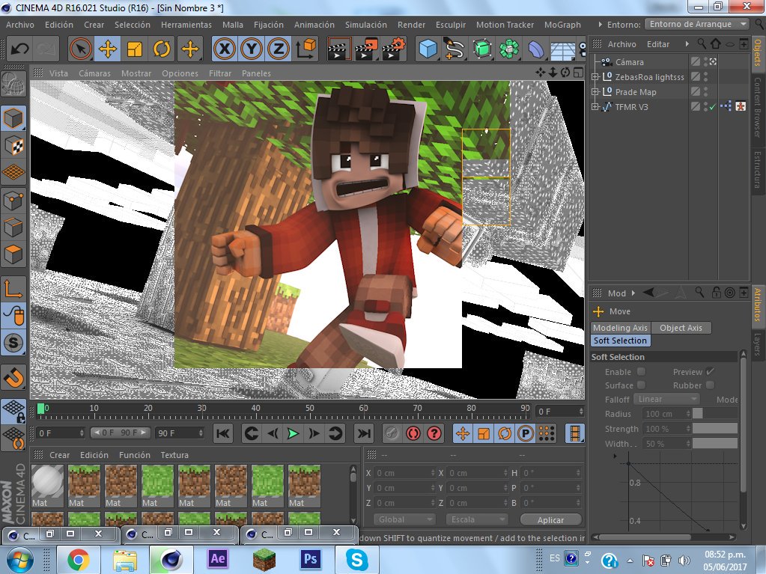
Task: Toggle X axis lock
Action: point(225,49)
